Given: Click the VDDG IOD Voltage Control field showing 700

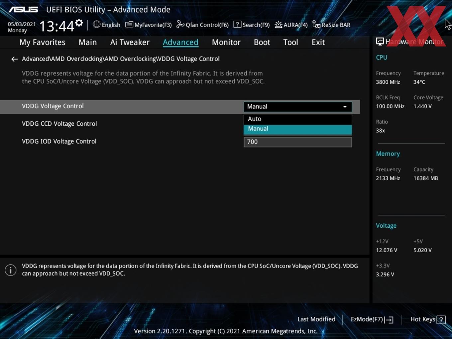Looking at the screenshot, I should [298, 142].
